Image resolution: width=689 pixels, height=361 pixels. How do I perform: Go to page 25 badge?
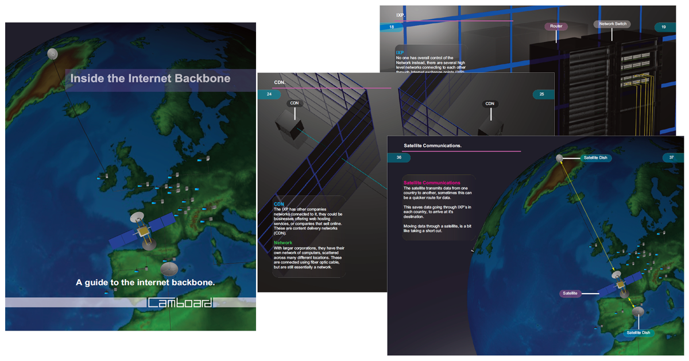[543, 94]
